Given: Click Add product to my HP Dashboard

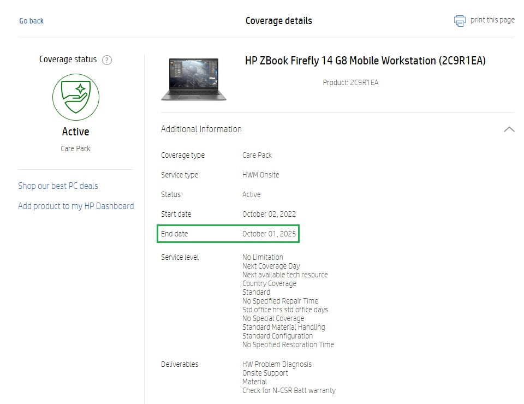Looking at the screenshot, I should [76, 206].
